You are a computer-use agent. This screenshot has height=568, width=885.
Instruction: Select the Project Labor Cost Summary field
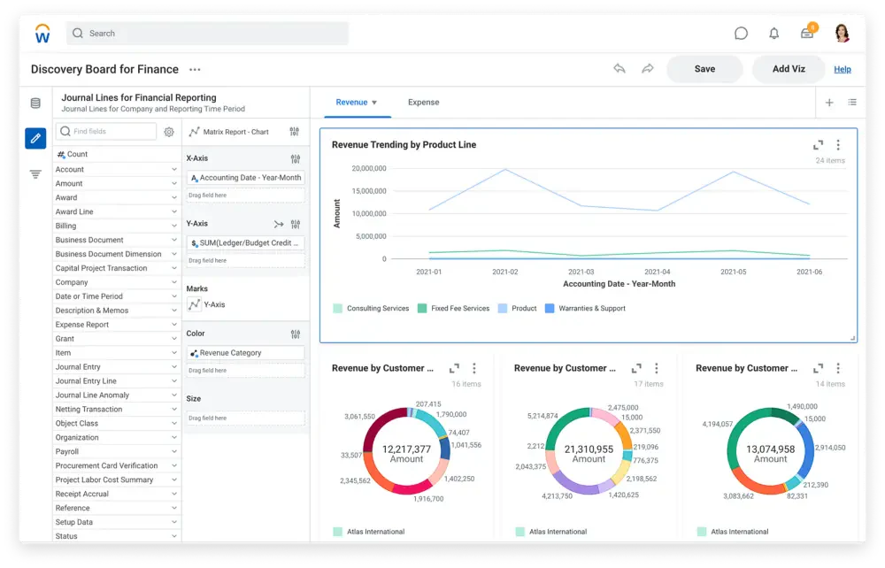[104, 480]
